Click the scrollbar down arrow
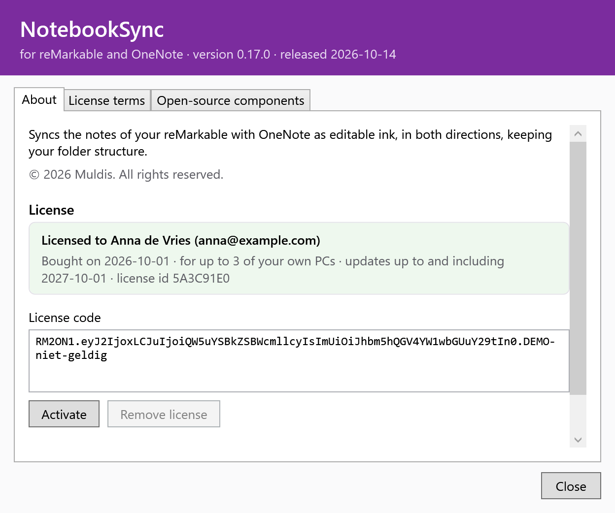615x513 pixels. coord(578,440)
